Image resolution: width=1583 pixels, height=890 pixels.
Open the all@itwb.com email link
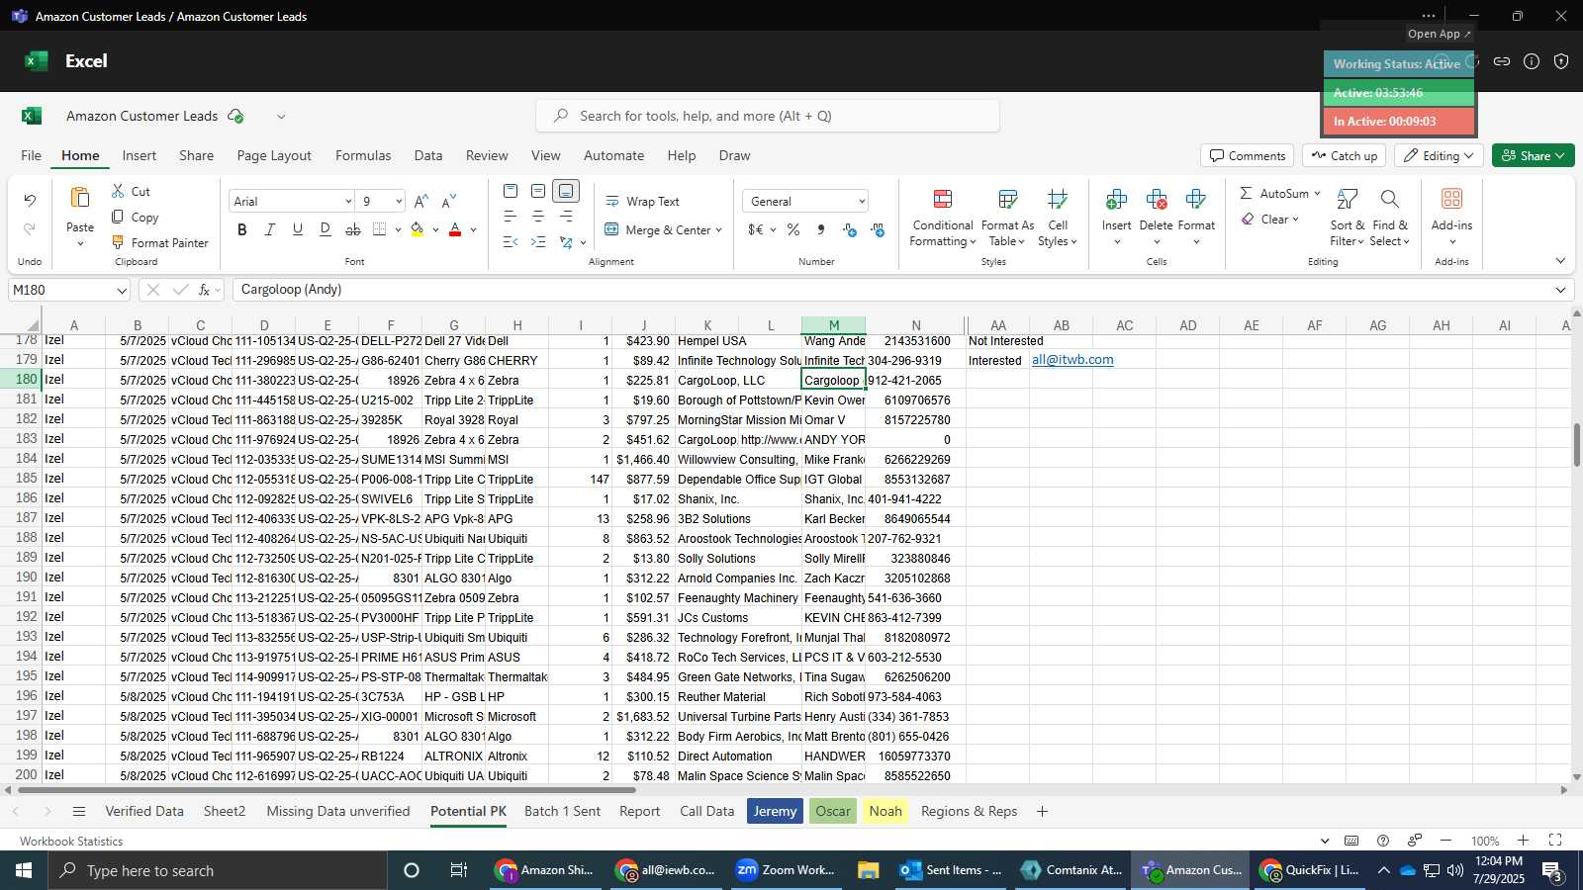point(1072,360)
